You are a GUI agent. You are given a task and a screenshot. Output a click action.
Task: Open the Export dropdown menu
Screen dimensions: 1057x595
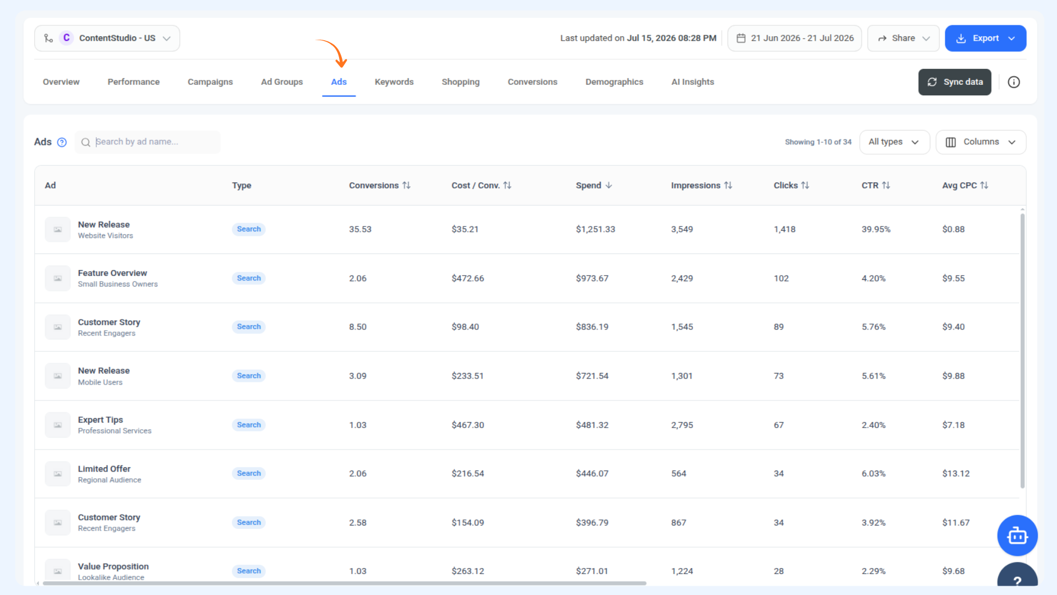[985, 38]
